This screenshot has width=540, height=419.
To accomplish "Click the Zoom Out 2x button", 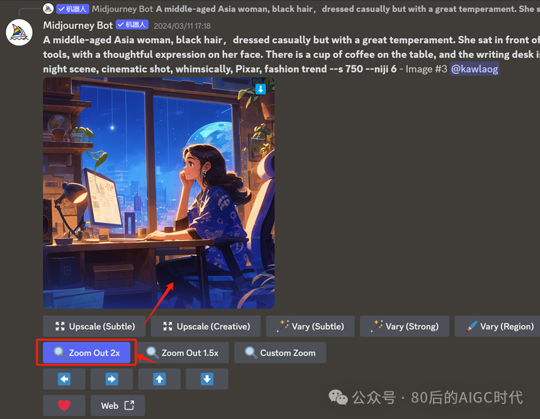I will (x=87, y=352).
